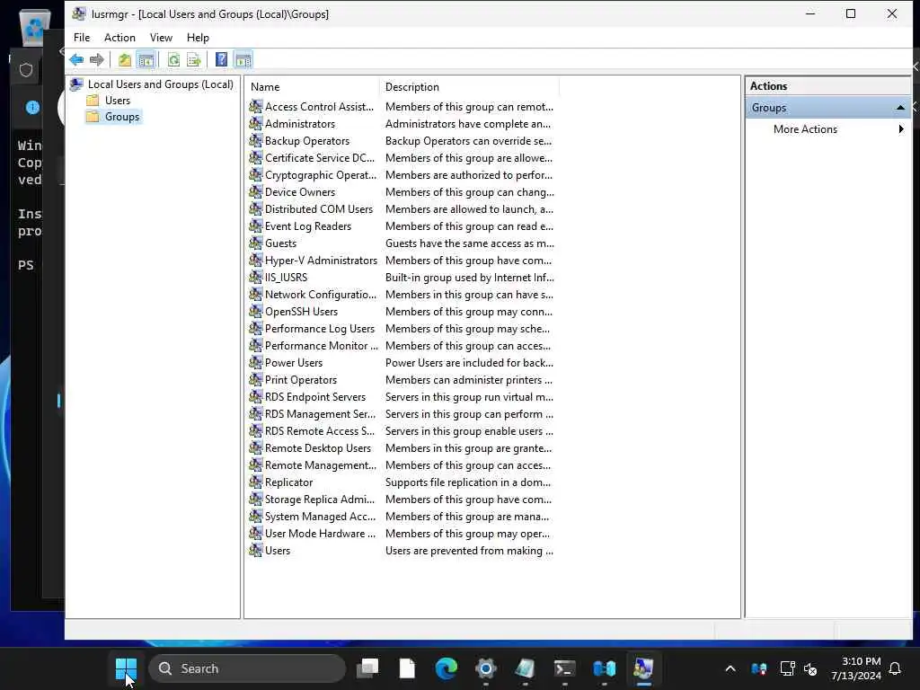This screenshot has width=920, height=690.
Task: Select the Print Operators group
Action: click(300, 379)
